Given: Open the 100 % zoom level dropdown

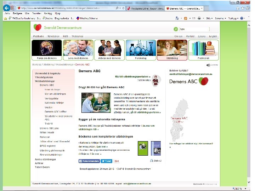Looking at the screenshot, I should tap(245, 189).
